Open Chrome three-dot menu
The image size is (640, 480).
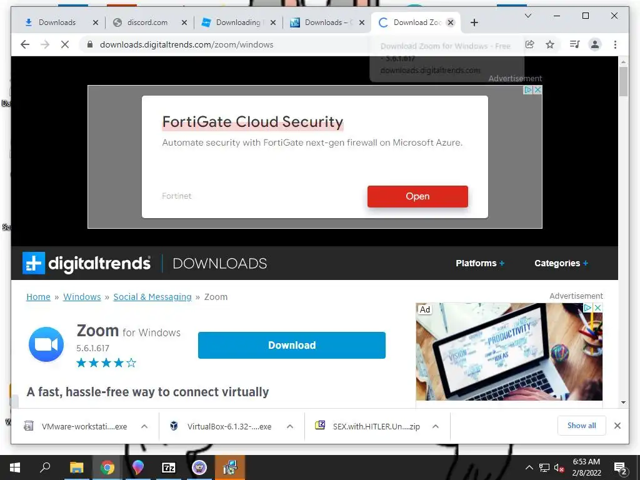click(615, 44)
